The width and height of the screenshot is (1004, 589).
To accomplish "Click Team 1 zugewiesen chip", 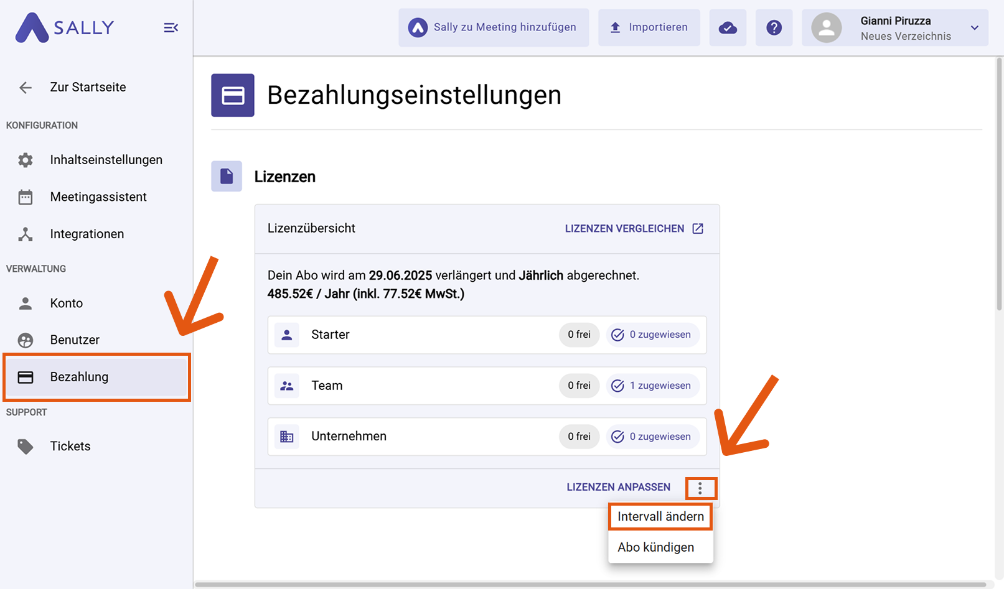I will (x=653, y=386).
